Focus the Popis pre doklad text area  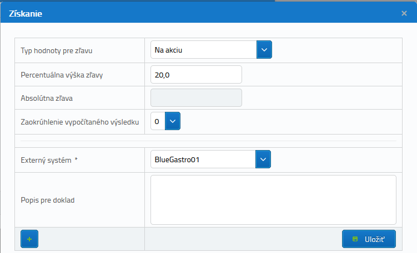[x=273, y=200]
